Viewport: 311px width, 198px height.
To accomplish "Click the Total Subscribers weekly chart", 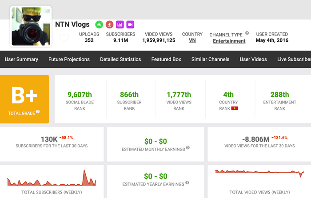I will tap(52, 178).
